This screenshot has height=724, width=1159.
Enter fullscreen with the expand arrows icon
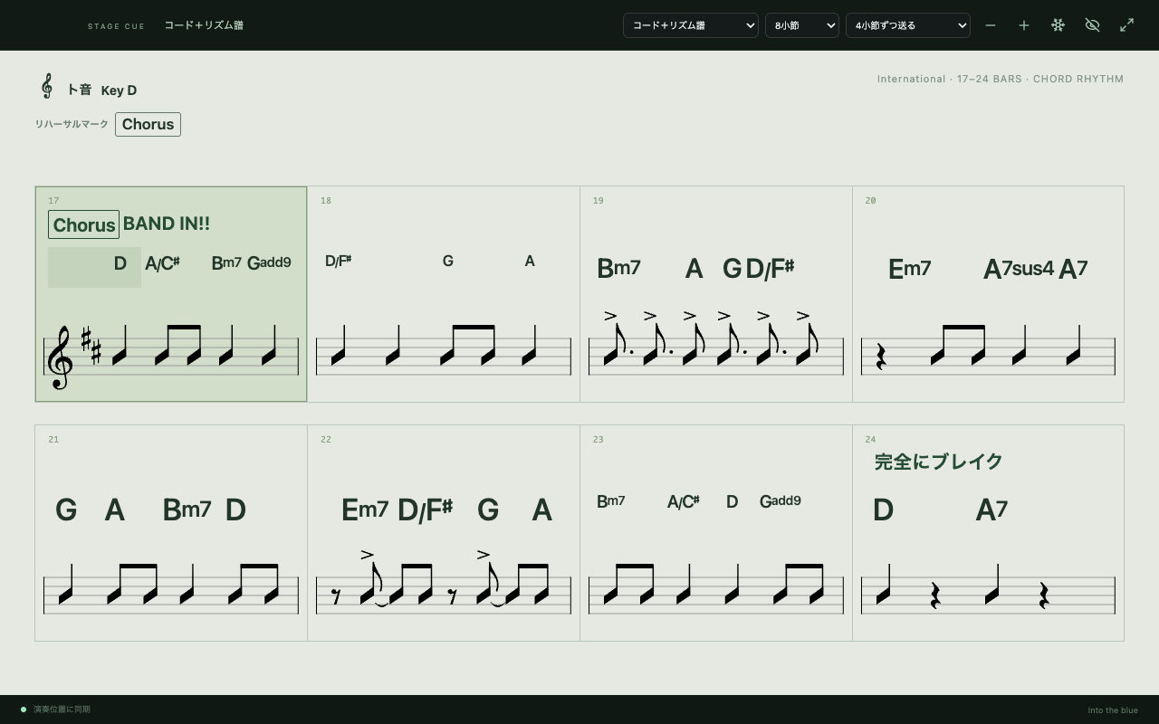(x=1126, y=25)
